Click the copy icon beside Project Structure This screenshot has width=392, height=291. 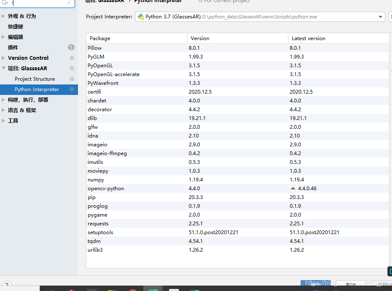[72, 79]
